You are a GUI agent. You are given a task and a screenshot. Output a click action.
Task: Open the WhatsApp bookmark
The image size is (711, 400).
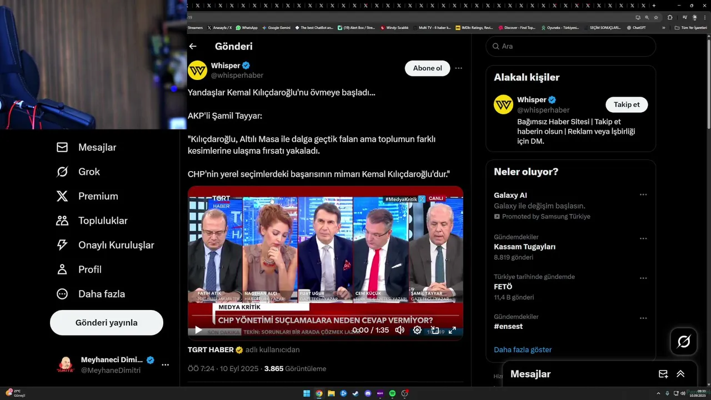click(x=247, y=28)
